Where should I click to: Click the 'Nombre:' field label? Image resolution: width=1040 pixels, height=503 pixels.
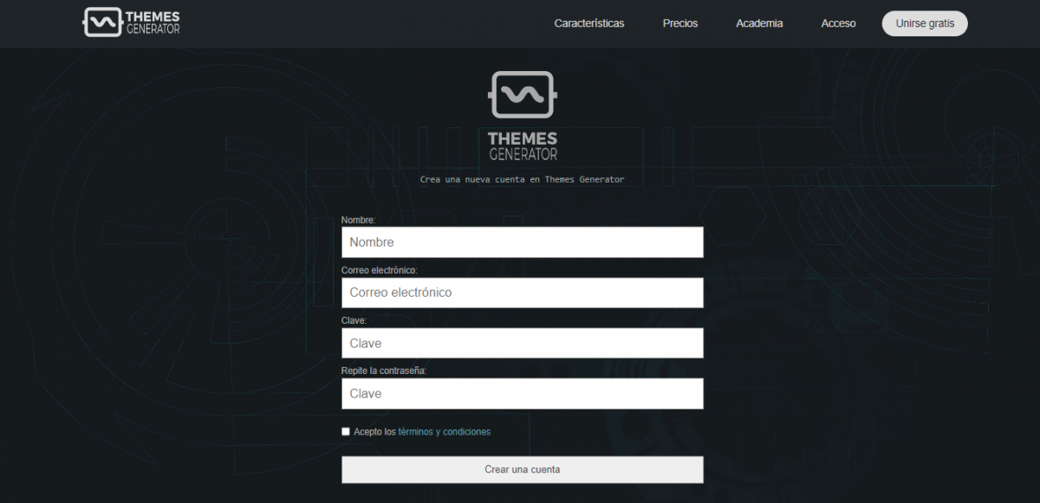358,220
